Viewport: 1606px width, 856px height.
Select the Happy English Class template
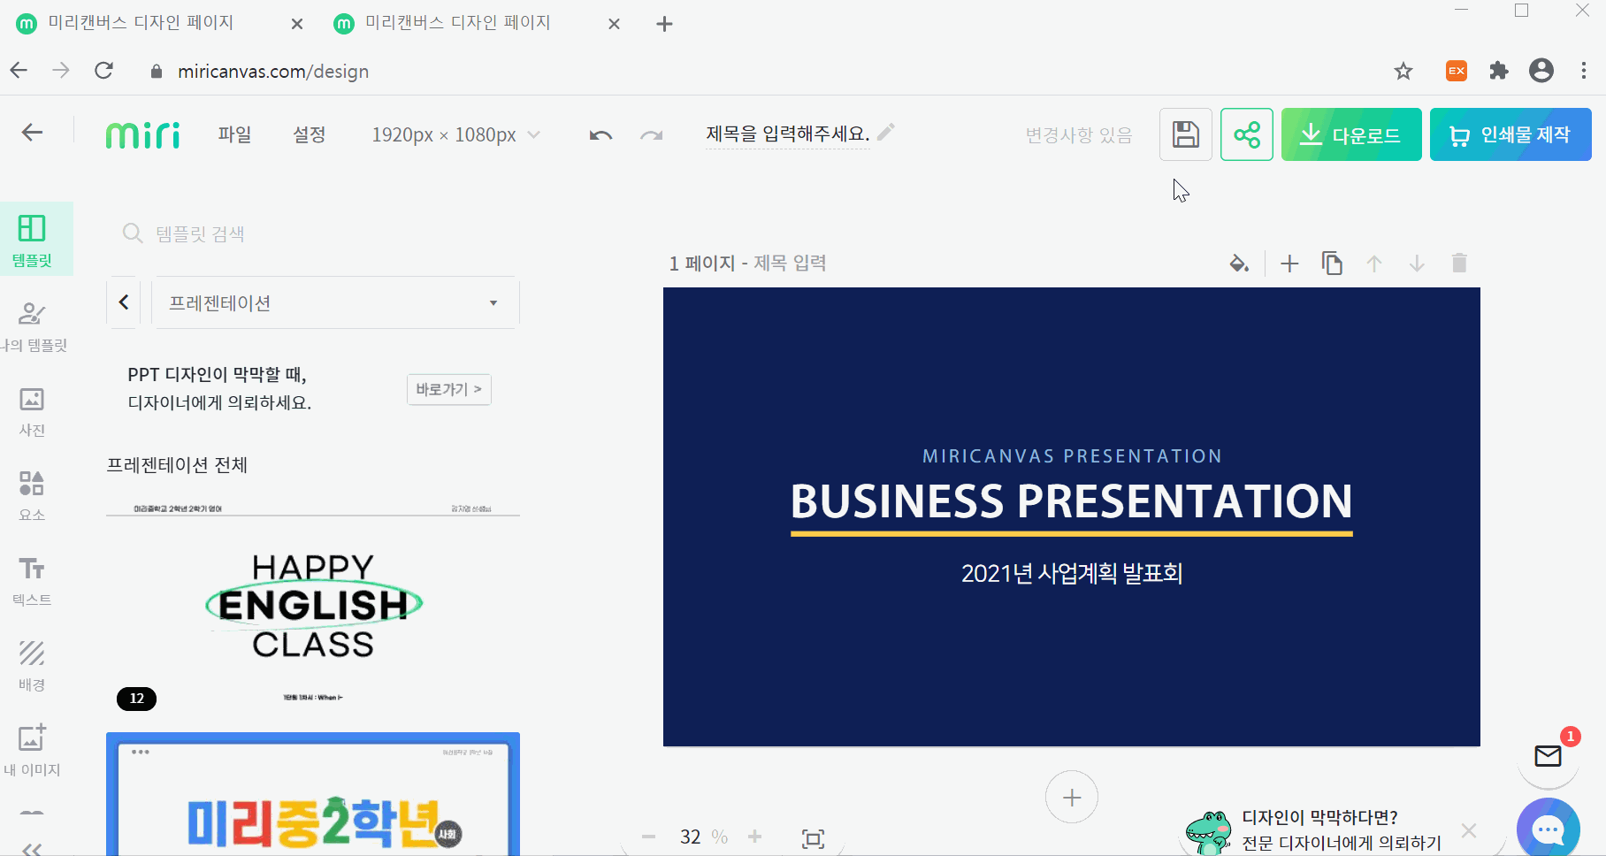point(313,606)
